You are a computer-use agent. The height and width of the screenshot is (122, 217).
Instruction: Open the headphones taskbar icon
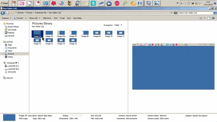coord(77,3)
